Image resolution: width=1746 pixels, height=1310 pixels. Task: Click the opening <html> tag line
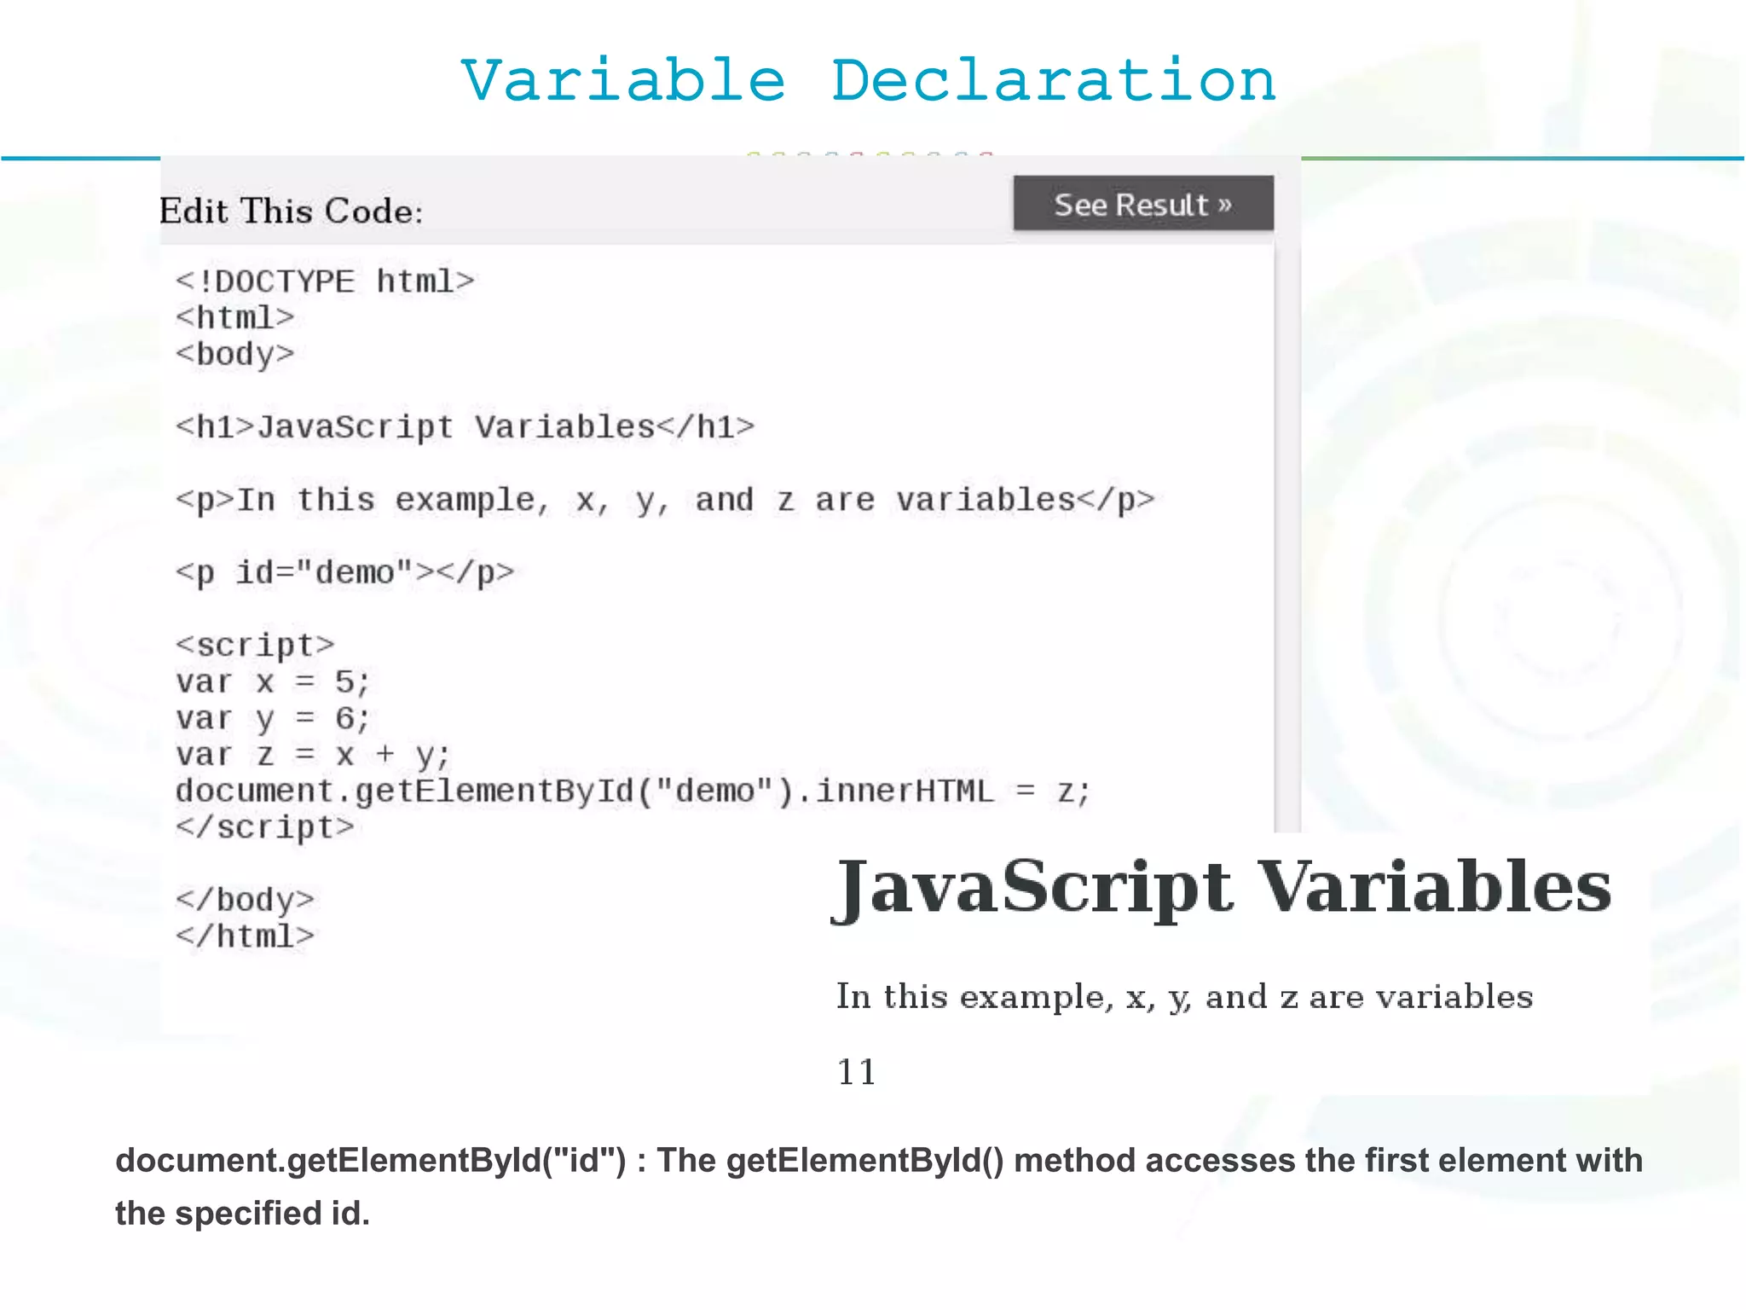pos(234,318)
